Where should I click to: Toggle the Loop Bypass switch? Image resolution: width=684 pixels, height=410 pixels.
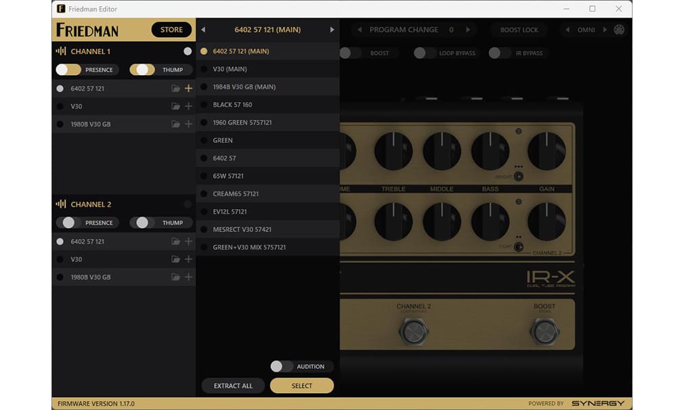pos(425,53)
